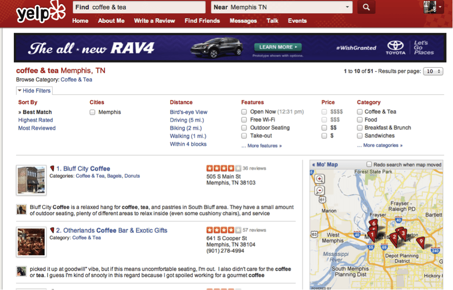This screenshot has height=290, width=453.
Task: Click the magnifier search button
Action: click(x=366, y=7)
